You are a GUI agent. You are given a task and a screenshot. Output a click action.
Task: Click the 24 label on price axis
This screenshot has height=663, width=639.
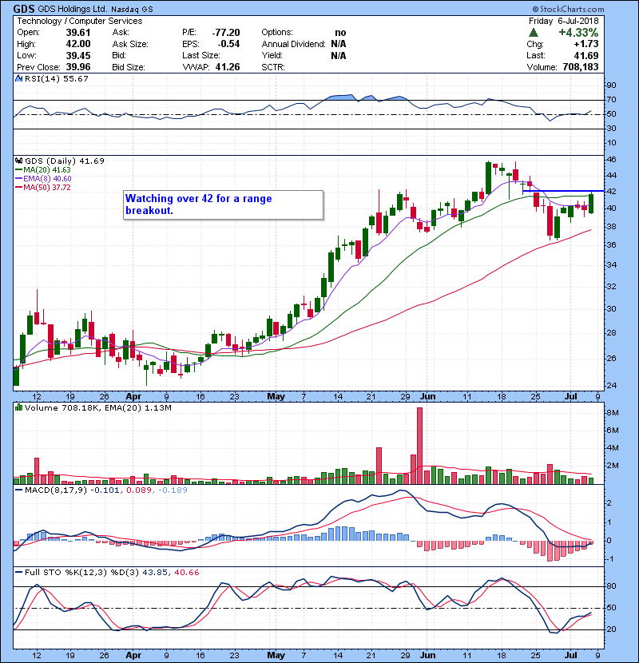[612, 385]
